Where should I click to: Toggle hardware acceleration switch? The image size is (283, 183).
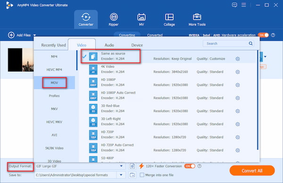pyautogui.click(x=263, y=35)
